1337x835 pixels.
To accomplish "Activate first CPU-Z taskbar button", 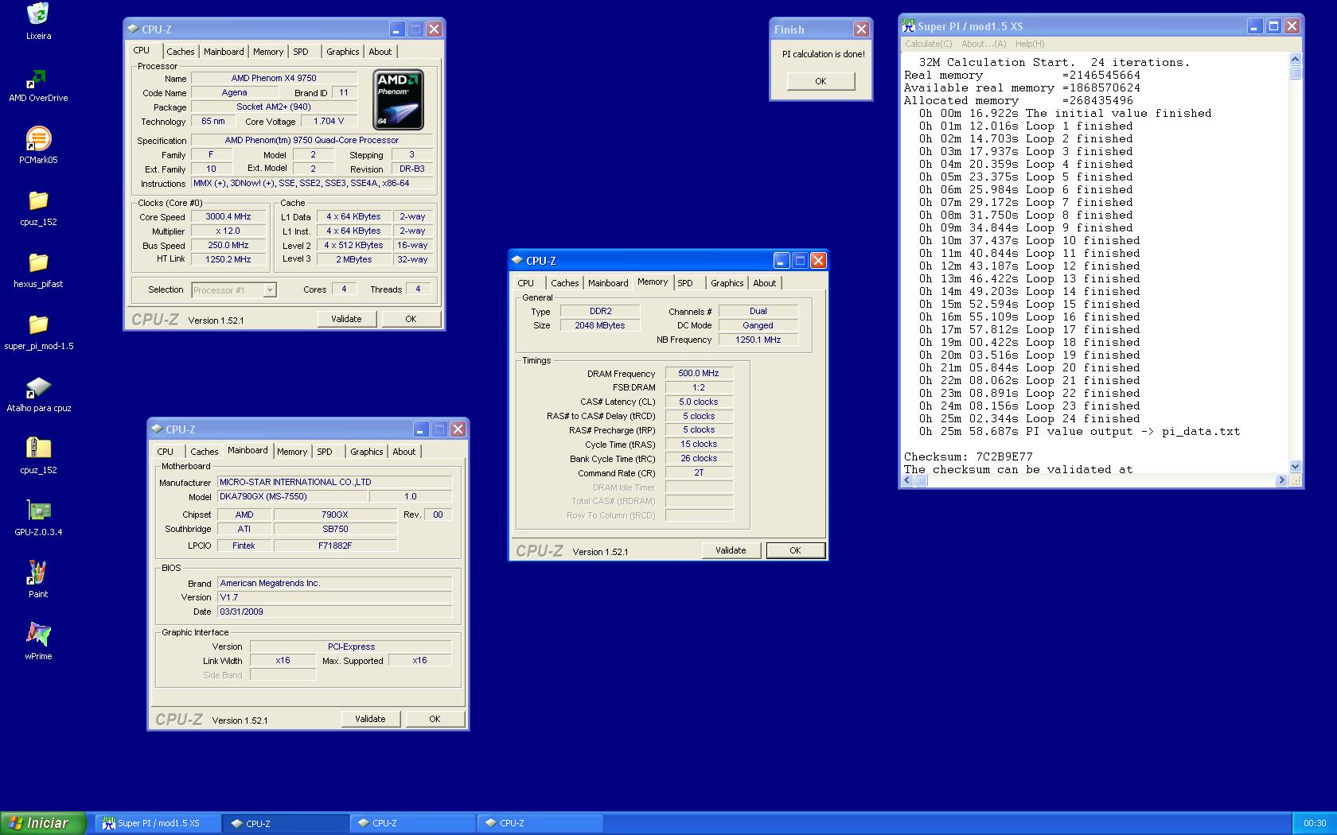I will tap(286, 823).
